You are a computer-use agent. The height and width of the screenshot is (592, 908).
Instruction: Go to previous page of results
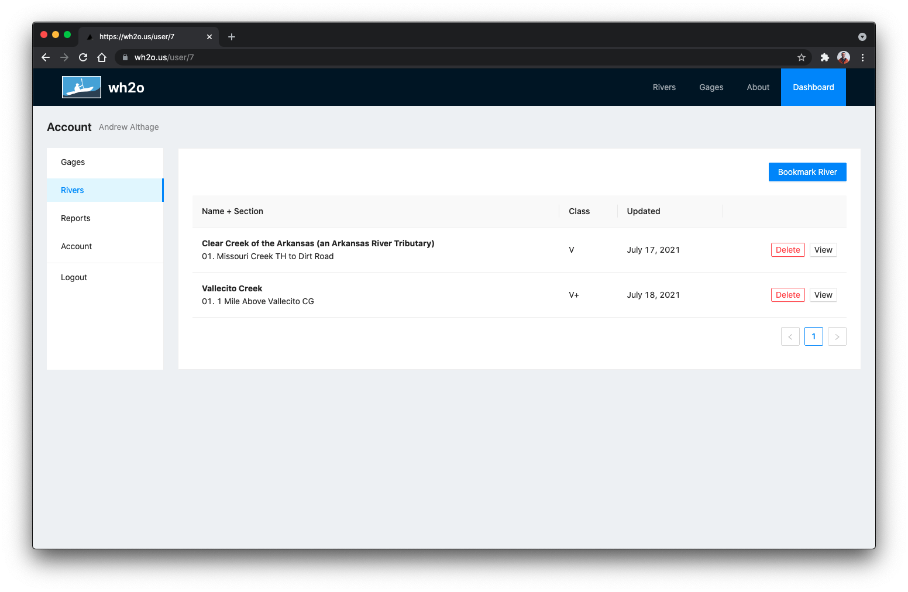point(790,336)
